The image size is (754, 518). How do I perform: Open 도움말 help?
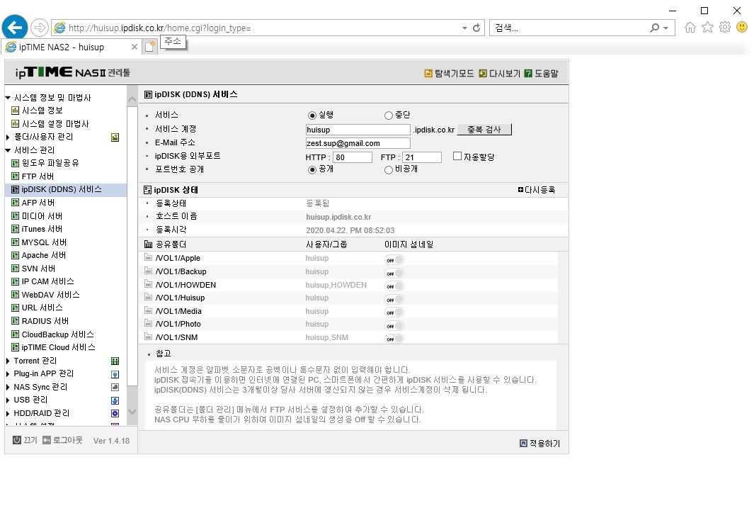(x=542, y=74)
